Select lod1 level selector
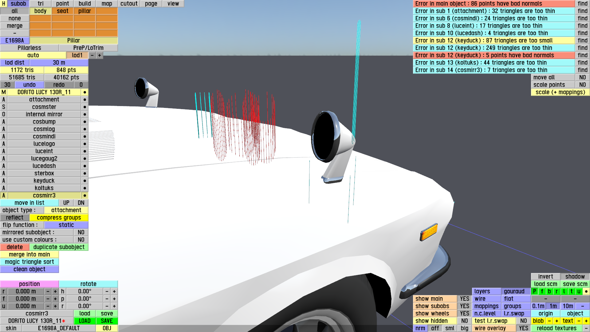The image size is (590, 332). click(77, 55)
